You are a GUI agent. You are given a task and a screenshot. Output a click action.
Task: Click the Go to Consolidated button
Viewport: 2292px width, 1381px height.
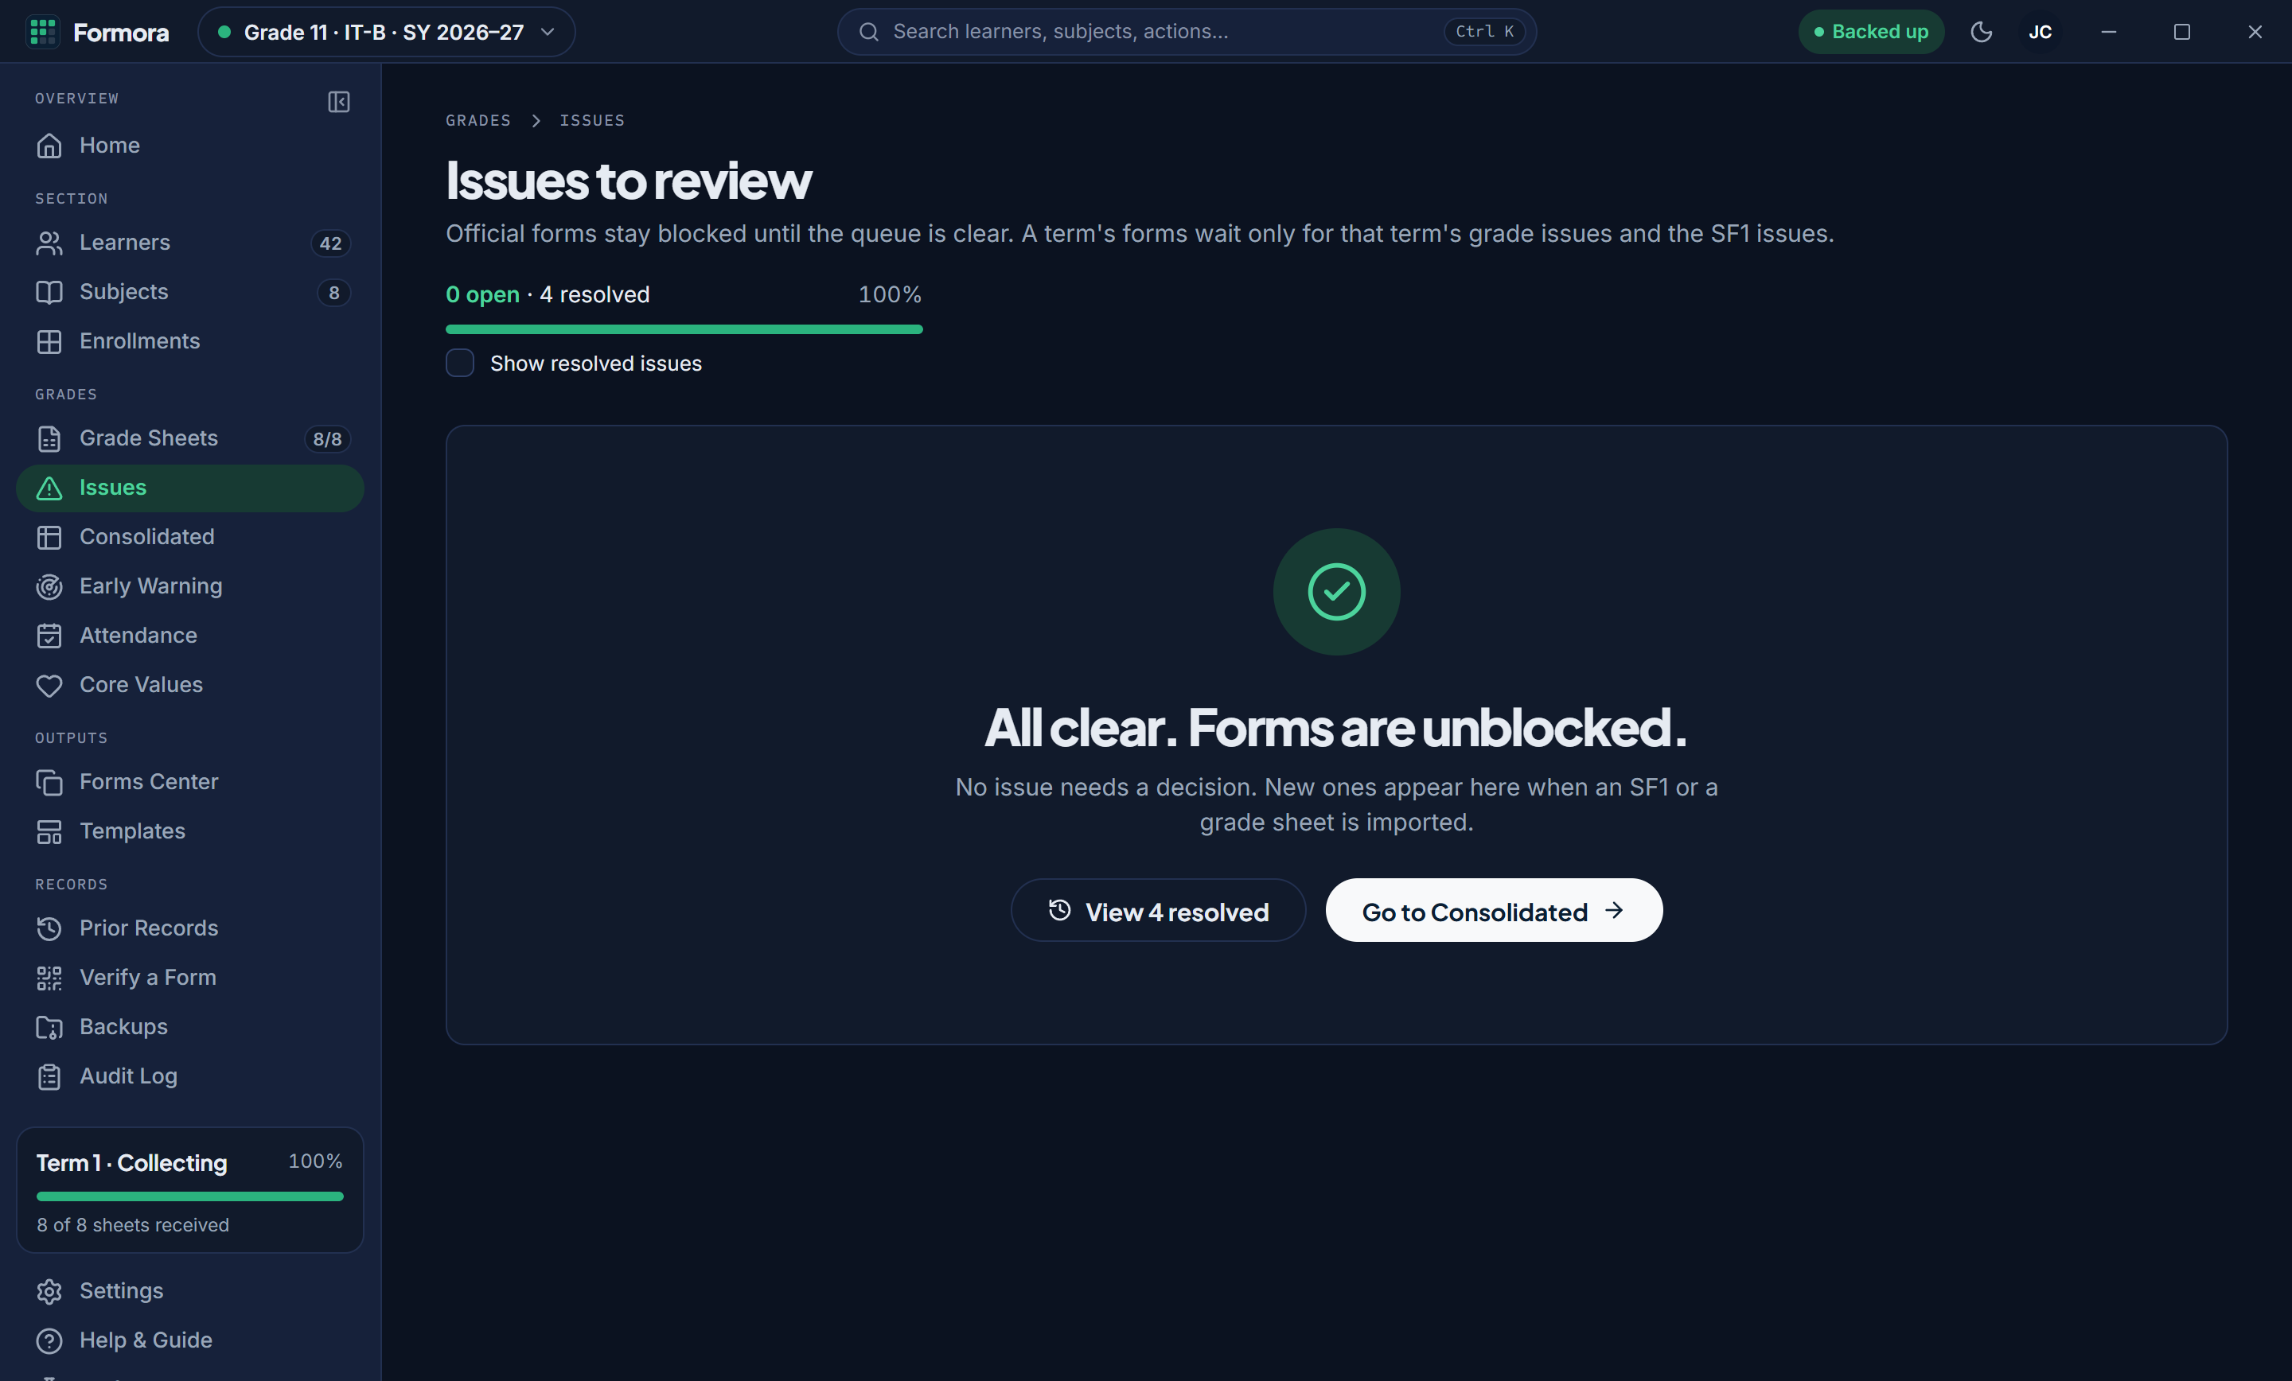(x=1494, y=912)
